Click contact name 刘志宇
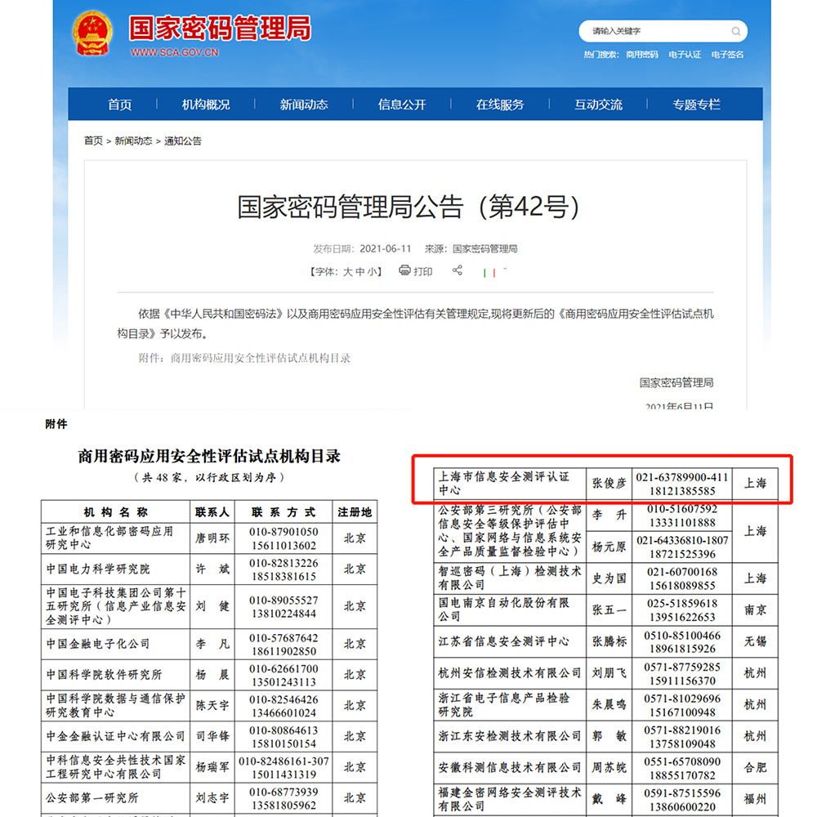The height and width of the screenshot is (817, 817). pyautogui.click(x=212, y=797)
